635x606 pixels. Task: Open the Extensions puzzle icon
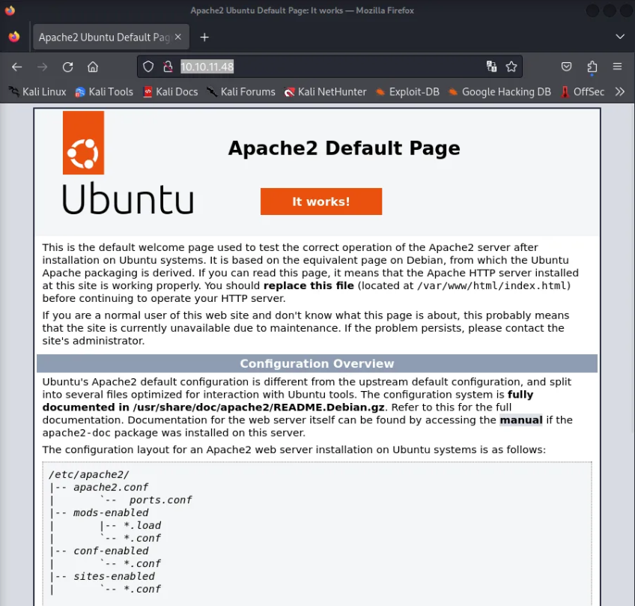click(592, 67)
